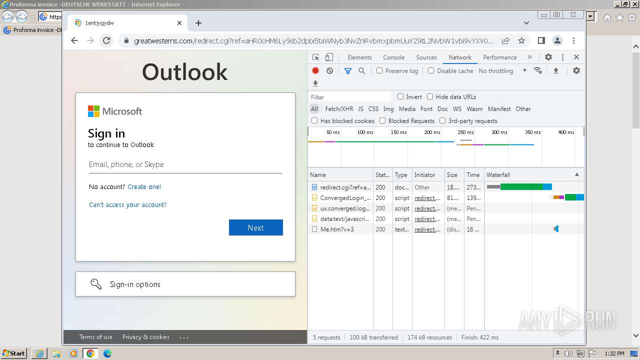The height and width of the screenshot is (360, 640).
Task: View site information lock icon
Action: [126, 41]
